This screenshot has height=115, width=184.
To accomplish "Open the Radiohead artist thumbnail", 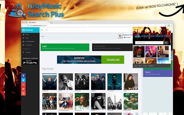I will (82, 82).
